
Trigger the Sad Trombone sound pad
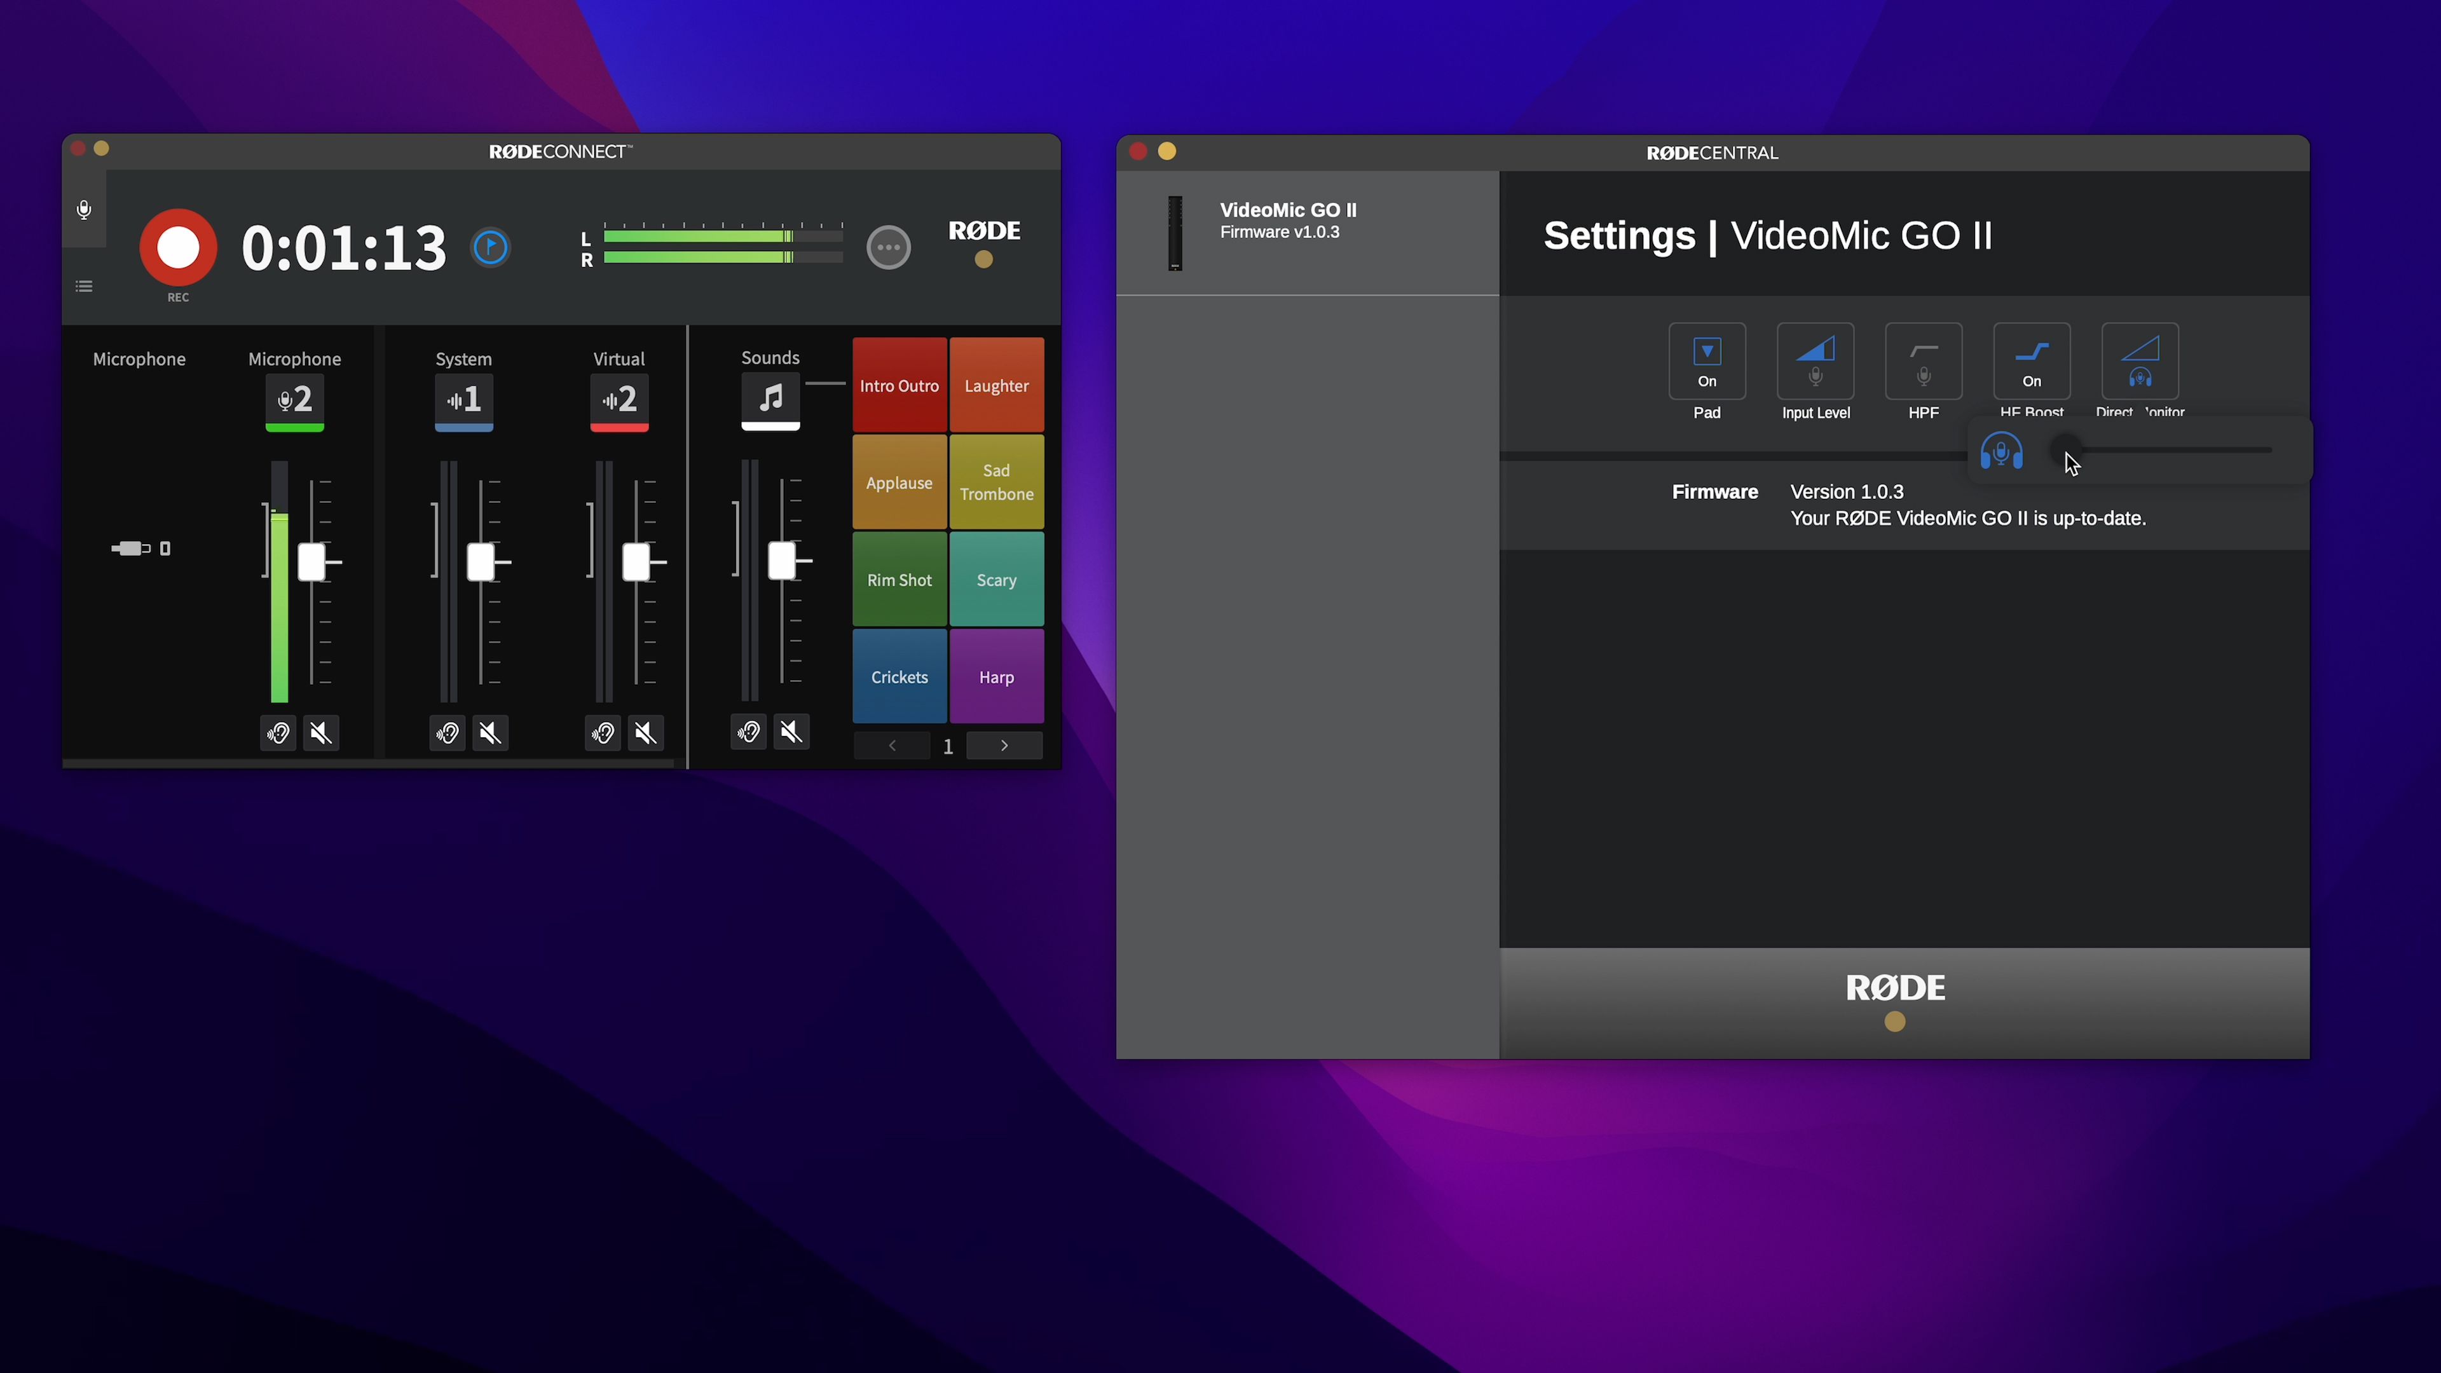point(996,482)
